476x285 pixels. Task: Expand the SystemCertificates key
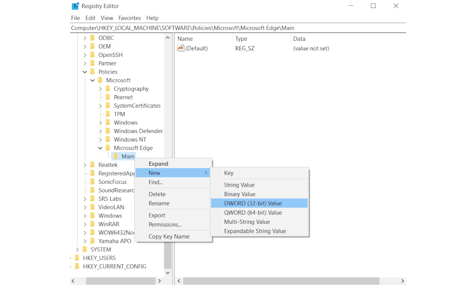[x=100, y=106]
